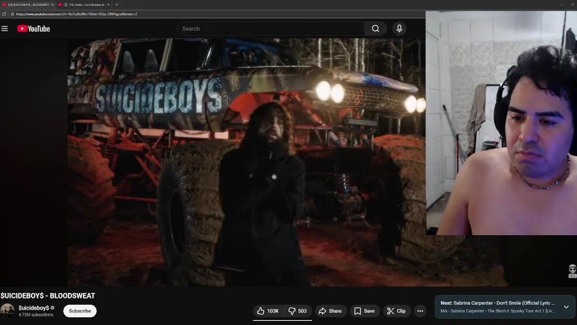
Task: Click the browser address bar URL
Action: pos(77,14)
